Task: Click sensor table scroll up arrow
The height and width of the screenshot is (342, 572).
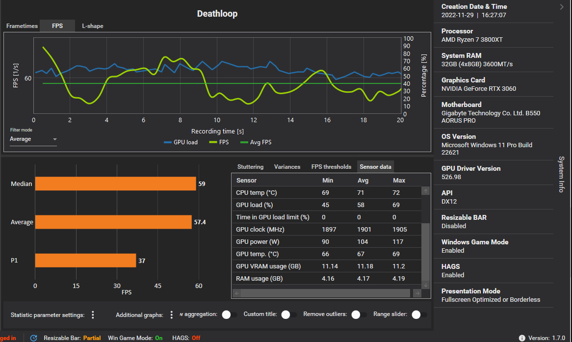Action: 425,191
